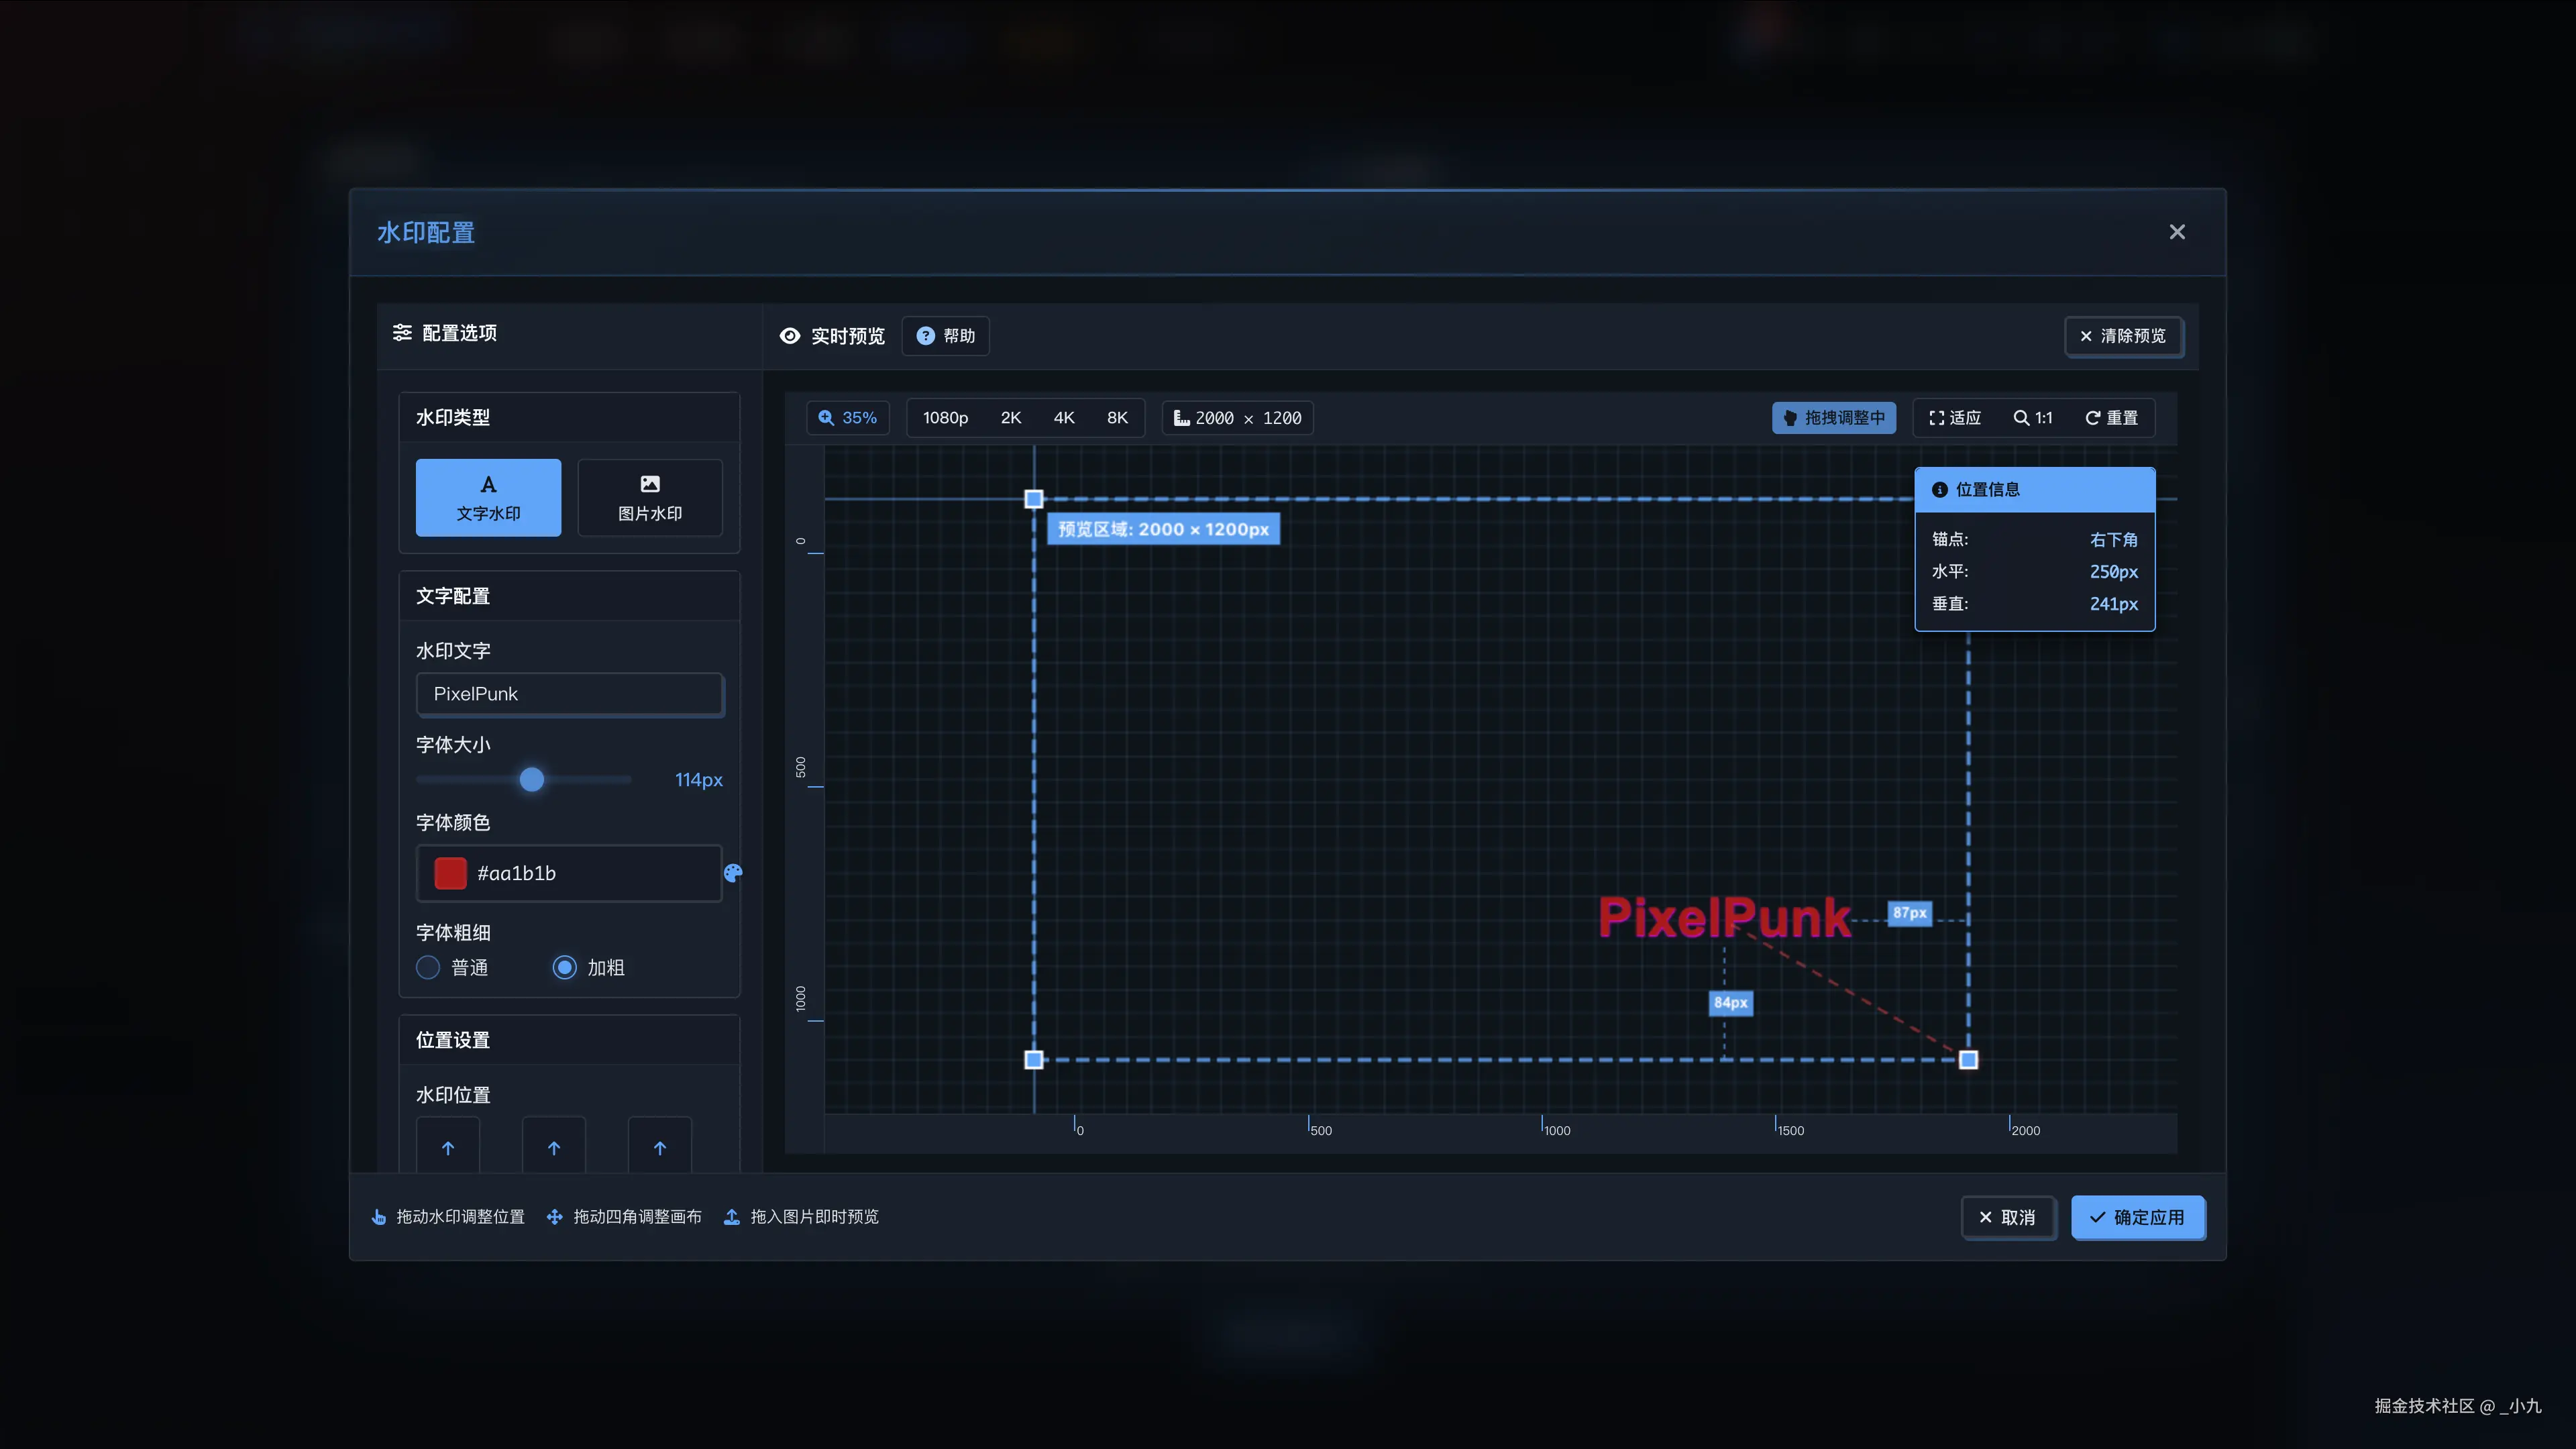Open the font color palette picker icon
Image resolution: width=2576 pixels, height=1449 pixels.
click(733, 873)
